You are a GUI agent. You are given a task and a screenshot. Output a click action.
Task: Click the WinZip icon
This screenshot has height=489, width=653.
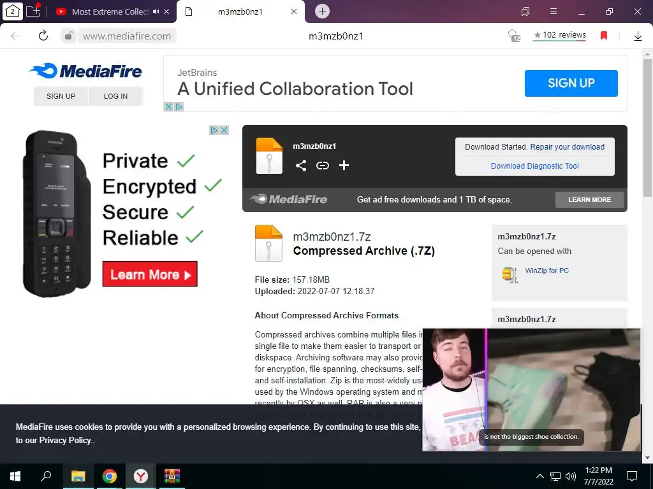(x=511, y=274)
